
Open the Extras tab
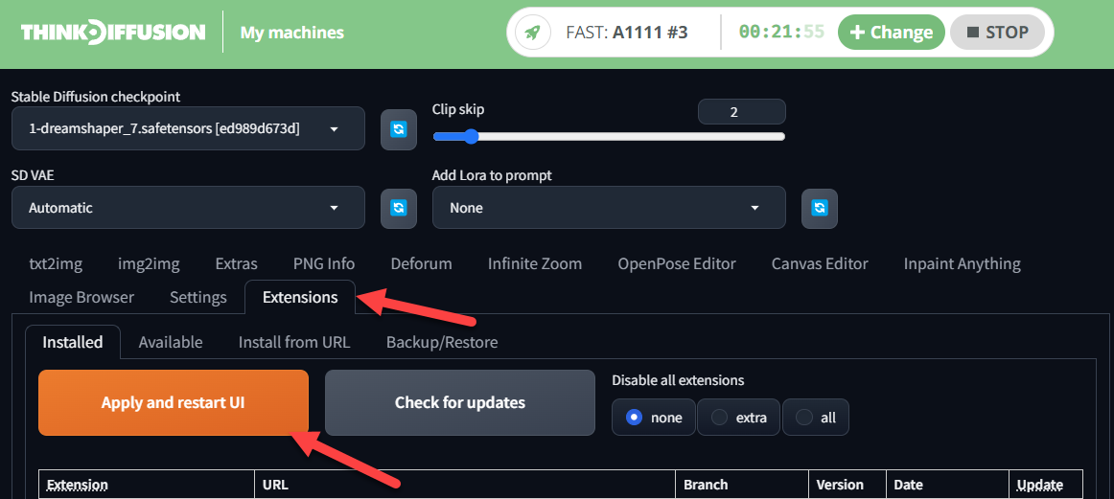pyautogui.click(x=236, y=264)
